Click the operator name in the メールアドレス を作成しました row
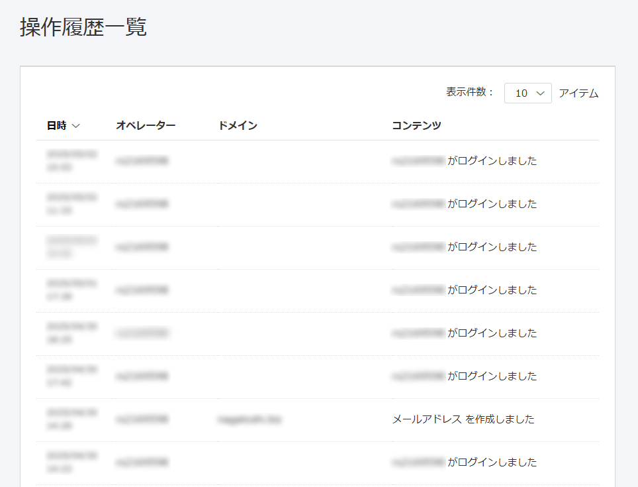The height and width of the screenshot is (487, 638). 142,419
